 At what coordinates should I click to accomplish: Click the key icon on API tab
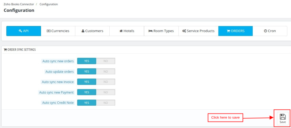click(20, 31)
